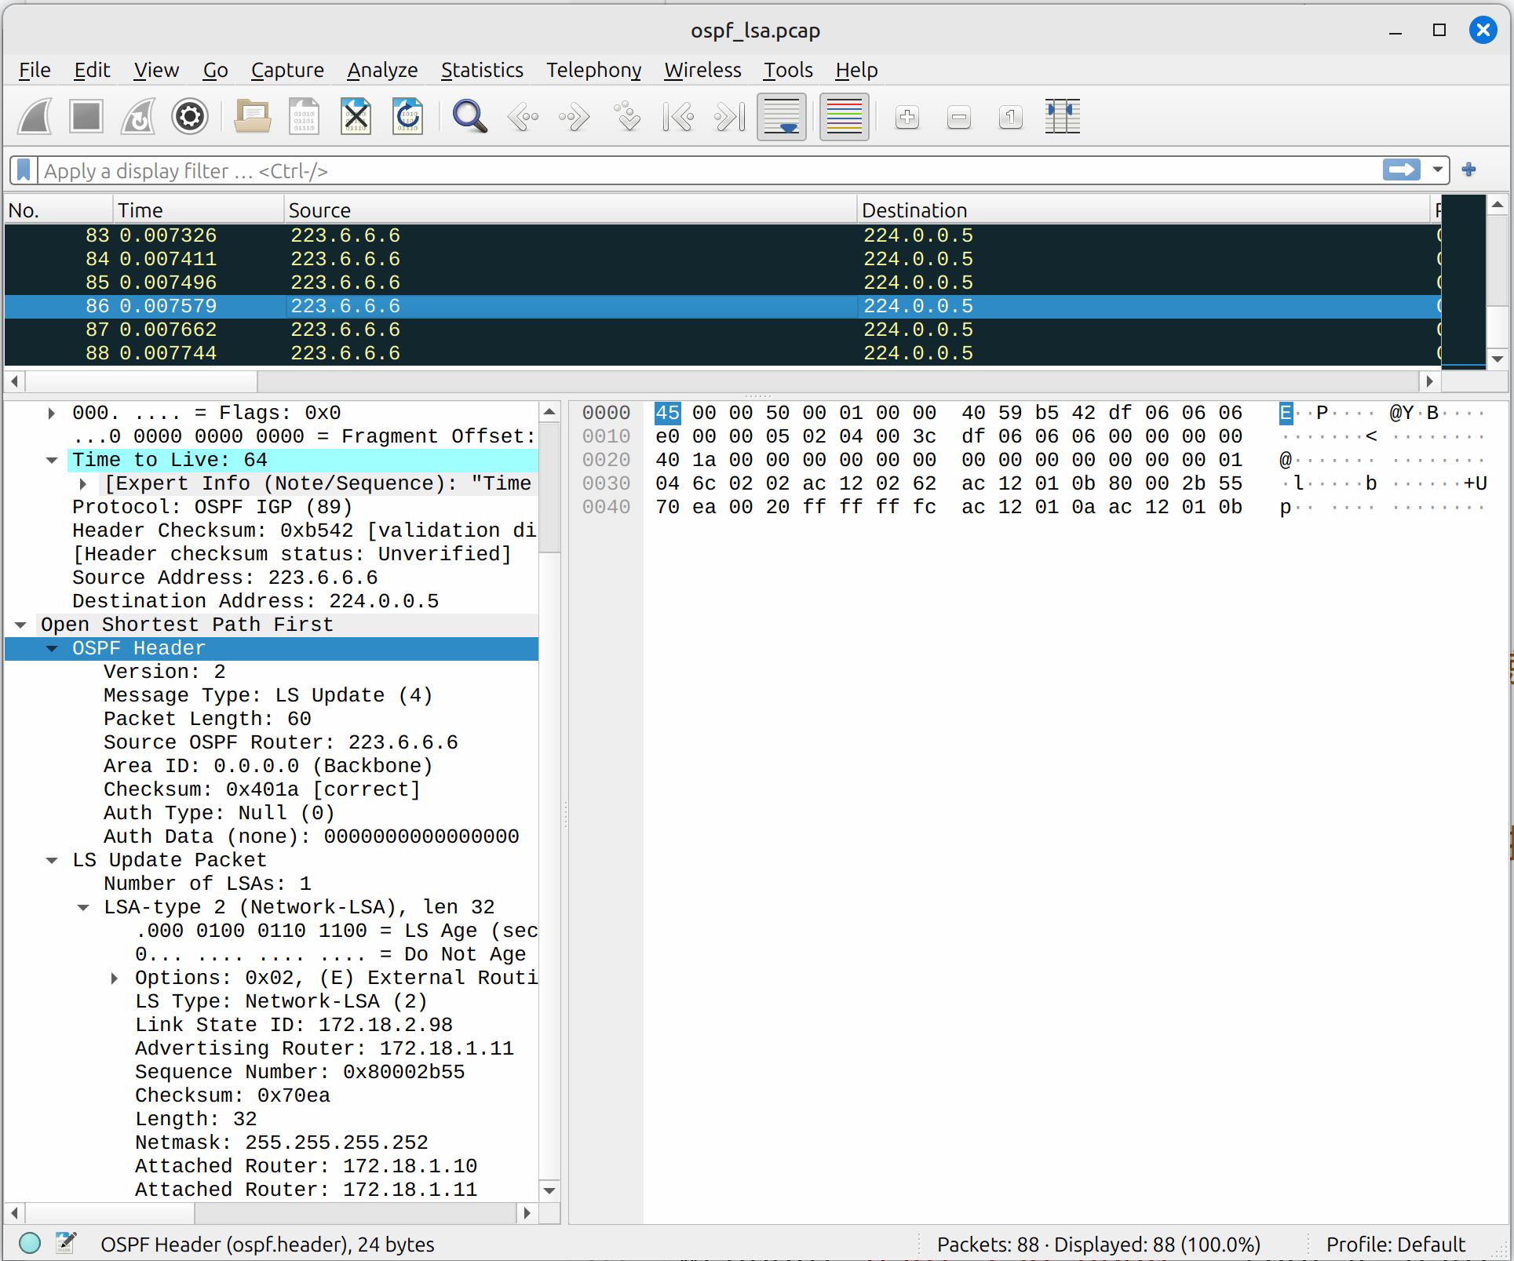Viewport: 1514px width, 1261px height.
Task: Open the Statistics menu
Action: pyautogui.click(x=482, y=70)
